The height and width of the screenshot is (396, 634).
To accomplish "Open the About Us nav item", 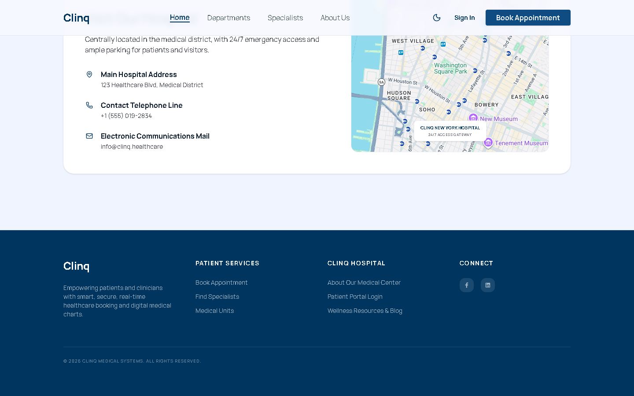I will pos(335,18).
